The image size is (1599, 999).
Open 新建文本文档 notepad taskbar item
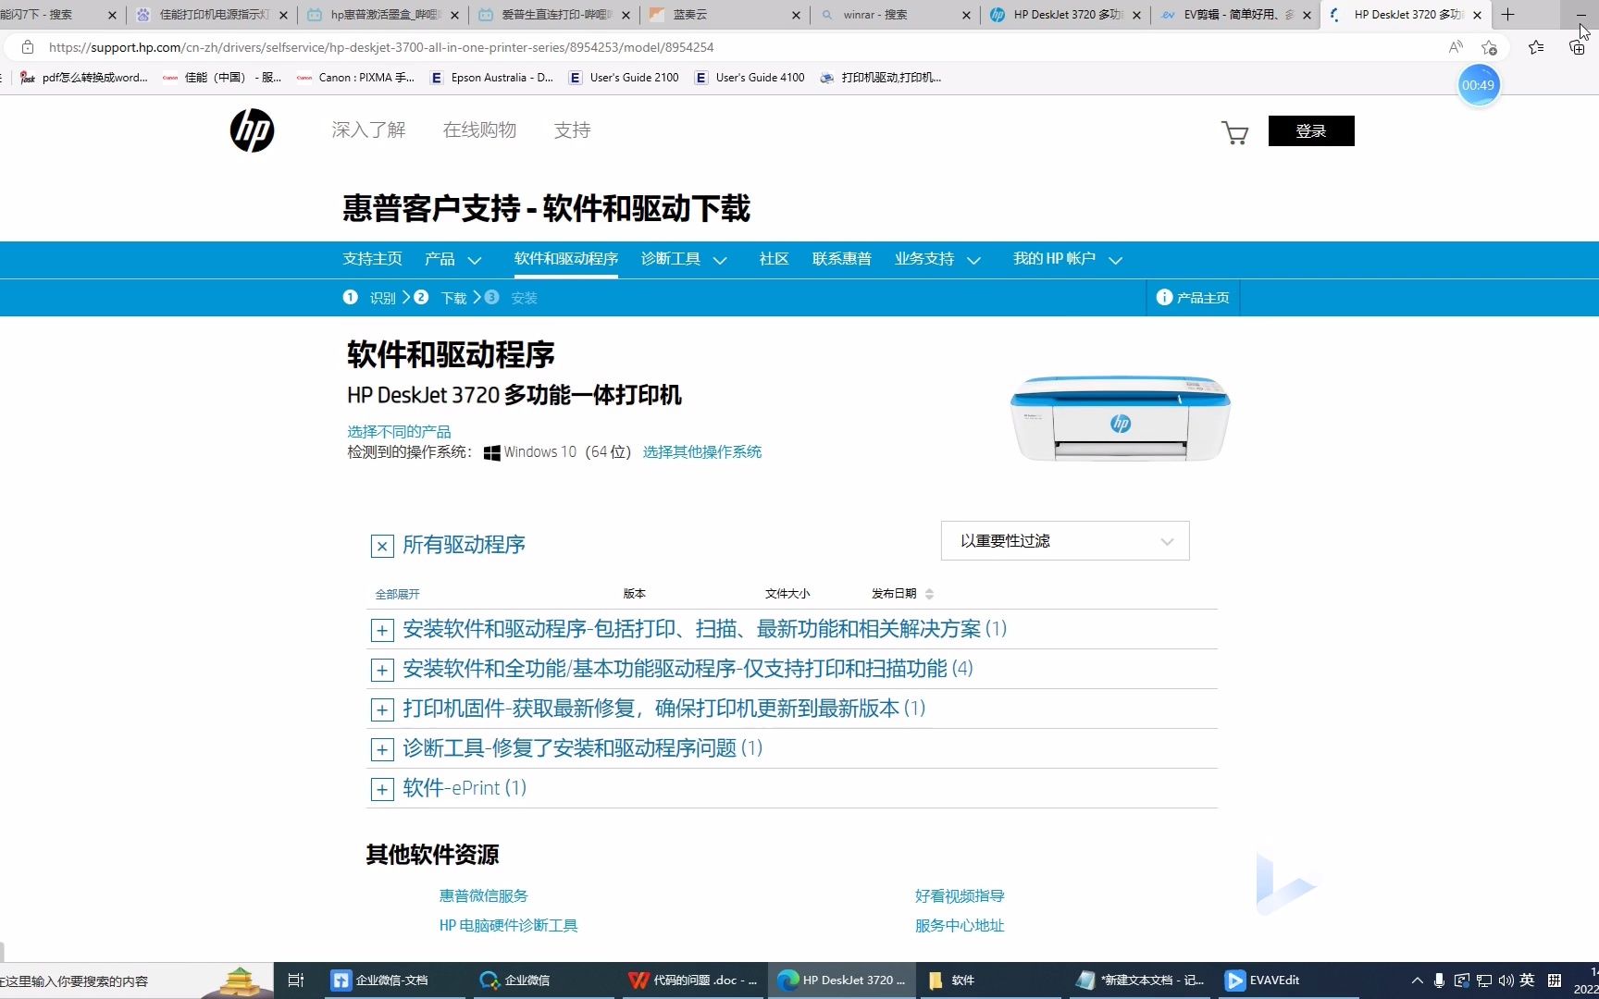click(1139, 980)
